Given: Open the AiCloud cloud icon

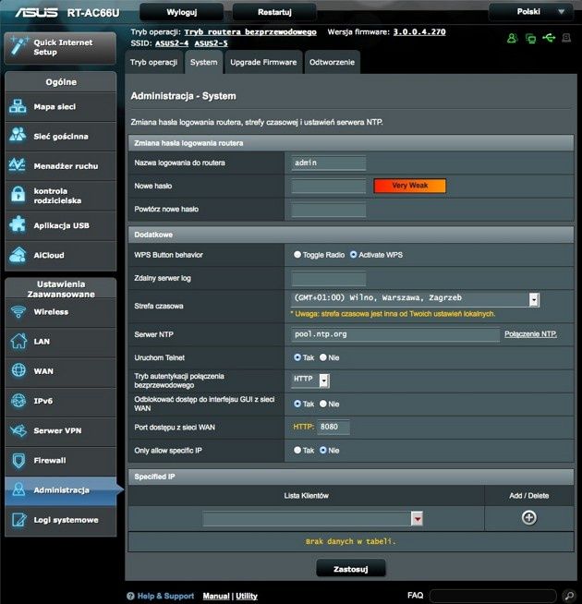Looking at the screenshot, I should tap(18, 255).
